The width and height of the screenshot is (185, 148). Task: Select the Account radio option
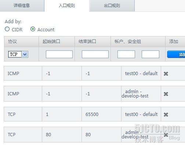point(33,29)
